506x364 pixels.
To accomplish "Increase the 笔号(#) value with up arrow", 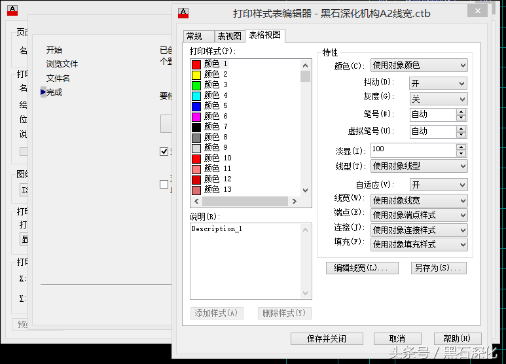I will coord(461,112).
